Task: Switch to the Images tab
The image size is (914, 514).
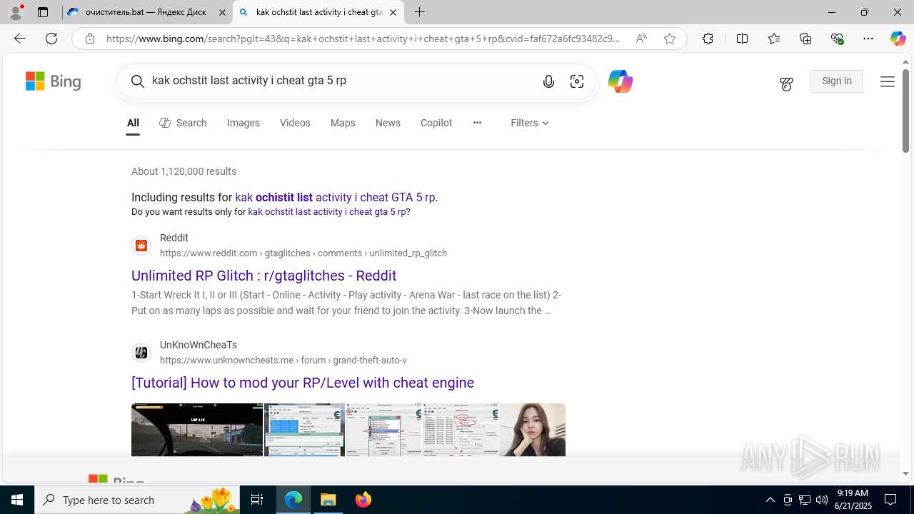Action: tap(243, 123)
